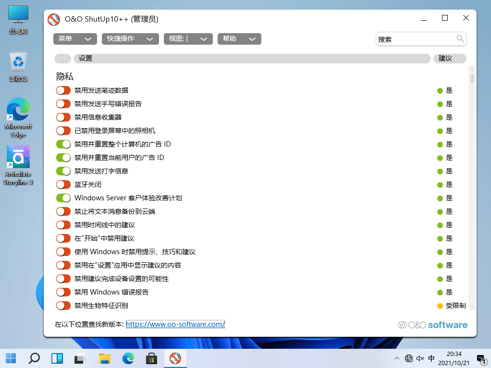This screenshot has height=368, width=491.
Task: Select Microsoft Edge desktop shortcut
Action: 18,118
